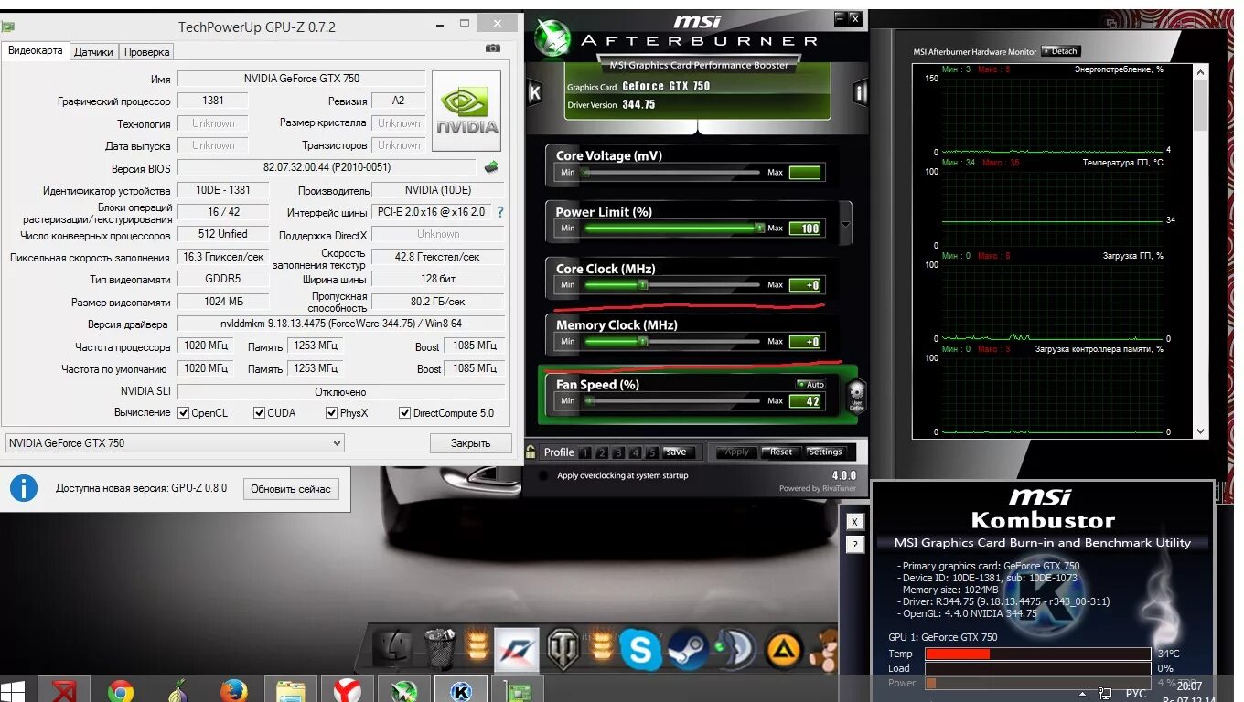This screenshot has width=1244, height=702.
Task: Switch to the GPU-Z taskbar icon
Action: (517, 691)
